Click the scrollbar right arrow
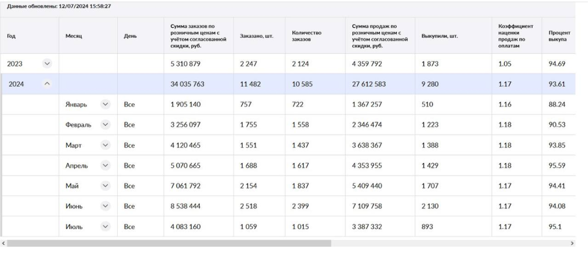The width and height of the screenshot is (588, 253). 572,243
